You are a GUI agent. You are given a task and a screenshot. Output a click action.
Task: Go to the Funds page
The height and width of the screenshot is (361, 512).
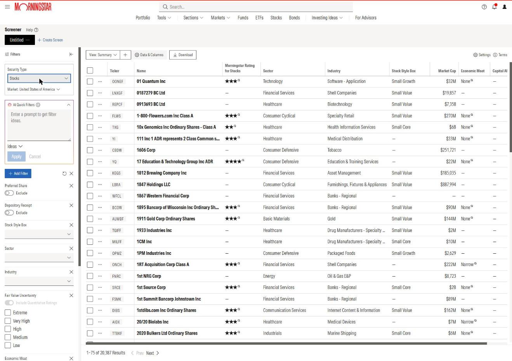[x=243, y=18]
